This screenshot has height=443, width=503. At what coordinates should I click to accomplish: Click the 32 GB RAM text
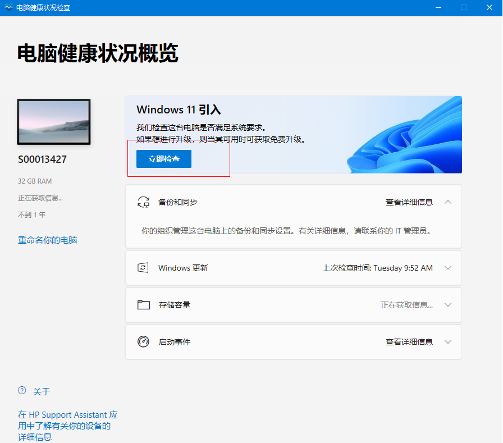click(x=35, y=181)
